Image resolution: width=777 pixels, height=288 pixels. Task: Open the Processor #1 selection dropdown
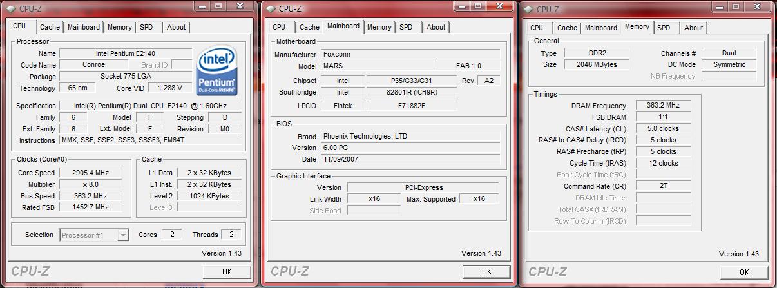(95, 235)
